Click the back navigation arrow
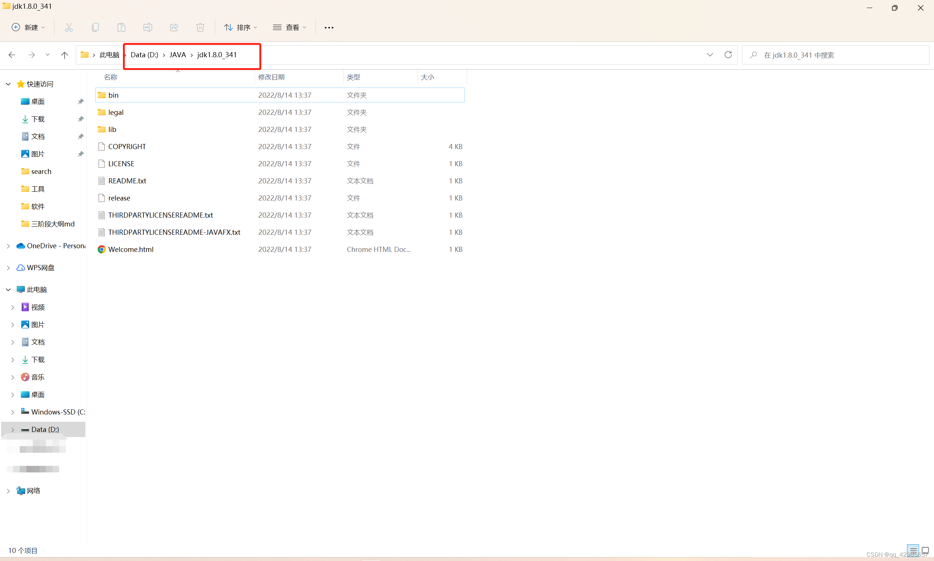Viewport: 934px width, 561px height. (12, 55)
